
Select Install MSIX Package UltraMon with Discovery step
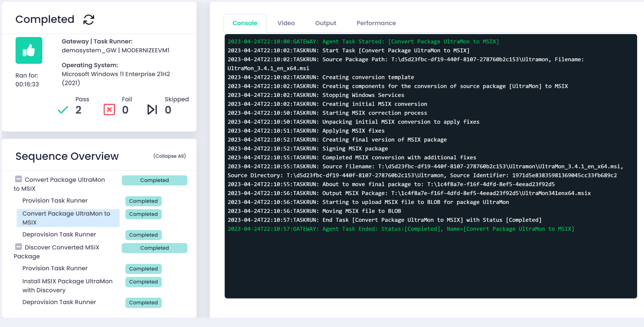tap(67, 286)
